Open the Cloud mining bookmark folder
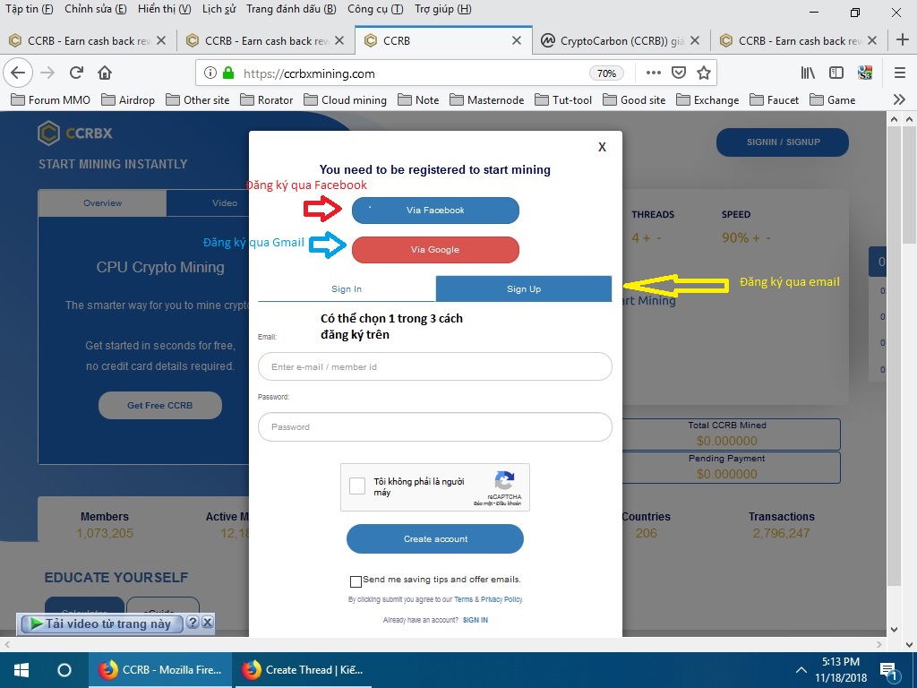Image resolution: width=917 pixels, height=688 pixels. point(345,100)
